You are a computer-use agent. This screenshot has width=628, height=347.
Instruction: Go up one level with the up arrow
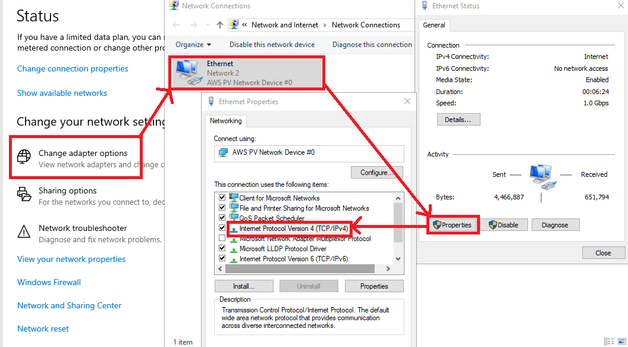pos(219,25)
